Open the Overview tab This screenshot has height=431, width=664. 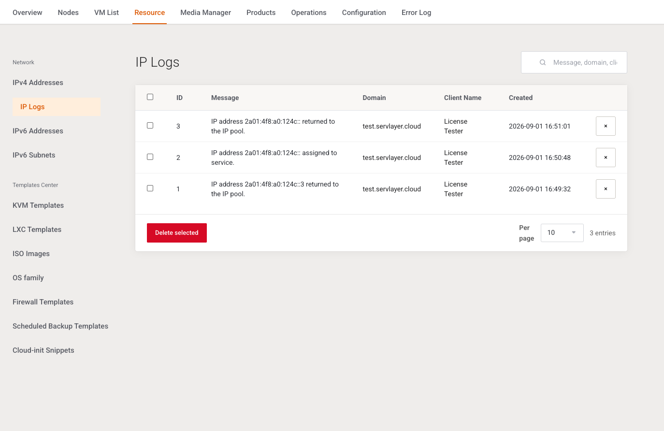[28, 13]
